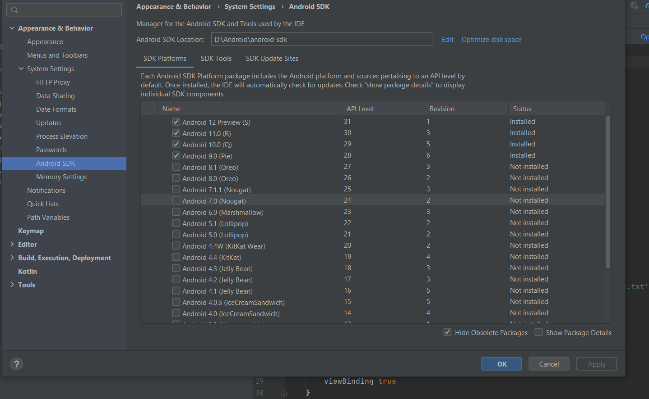
Task: Click the Optimize disk space link
Action: pos(491,40)
